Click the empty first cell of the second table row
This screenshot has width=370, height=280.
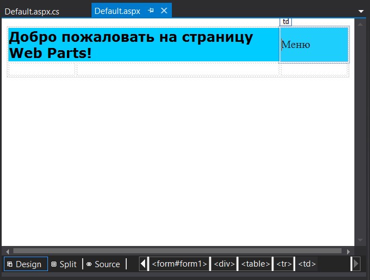[x=41, y=69]
